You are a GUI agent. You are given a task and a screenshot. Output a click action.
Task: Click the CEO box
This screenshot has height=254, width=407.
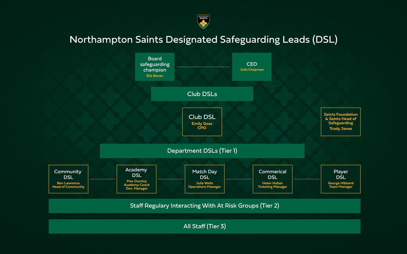click(x=252, y=67)
